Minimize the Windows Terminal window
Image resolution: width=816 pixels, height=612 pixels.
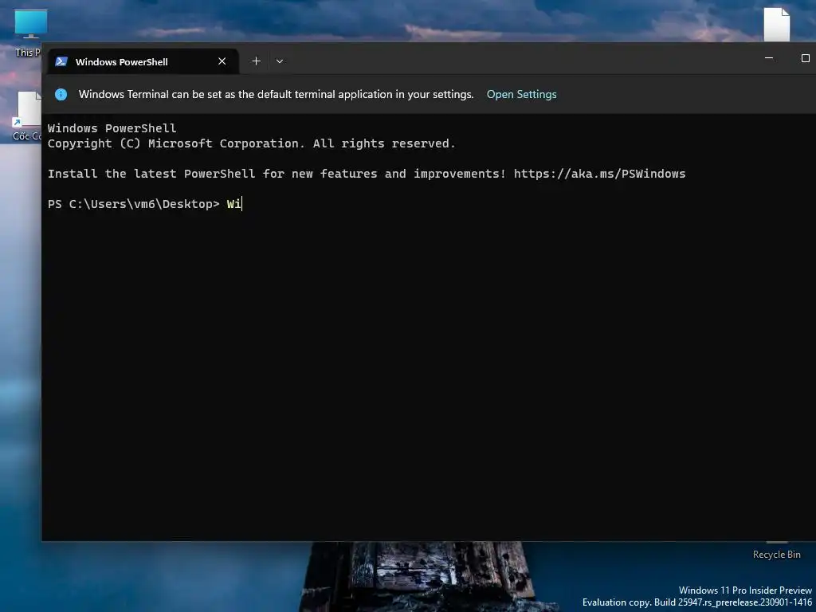coord(769,58)
